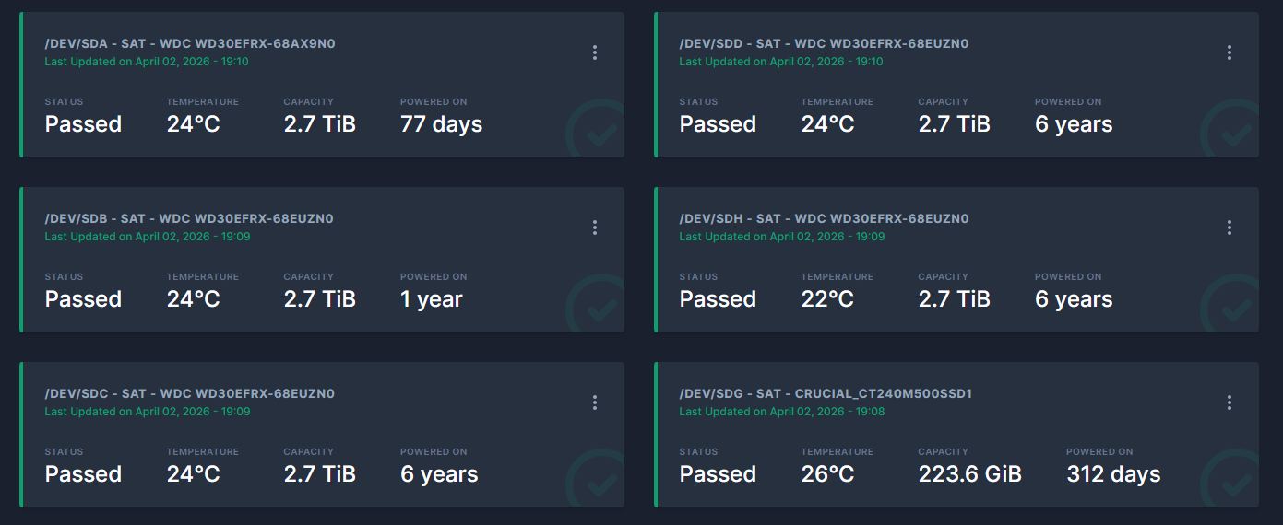Click the 312 days powered-on value
Viewport: 1283px width, 525px height.
[1113, 474]
